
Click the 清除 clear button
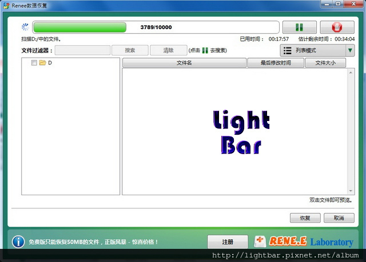[168, 50]
